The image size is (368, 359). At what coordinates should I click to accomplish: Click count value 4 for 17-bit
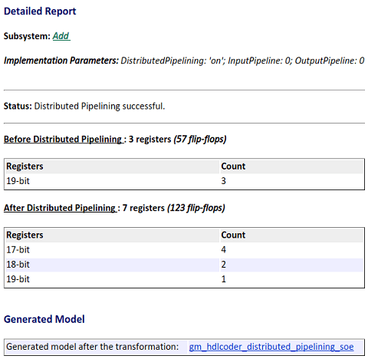[x=224, y=249]
